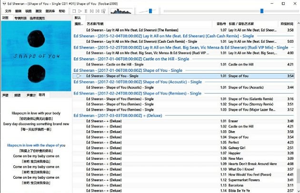Sort playlist by 持续时间 column header
Viewport: 300px width, 193px height.
[x=287, y=23]
